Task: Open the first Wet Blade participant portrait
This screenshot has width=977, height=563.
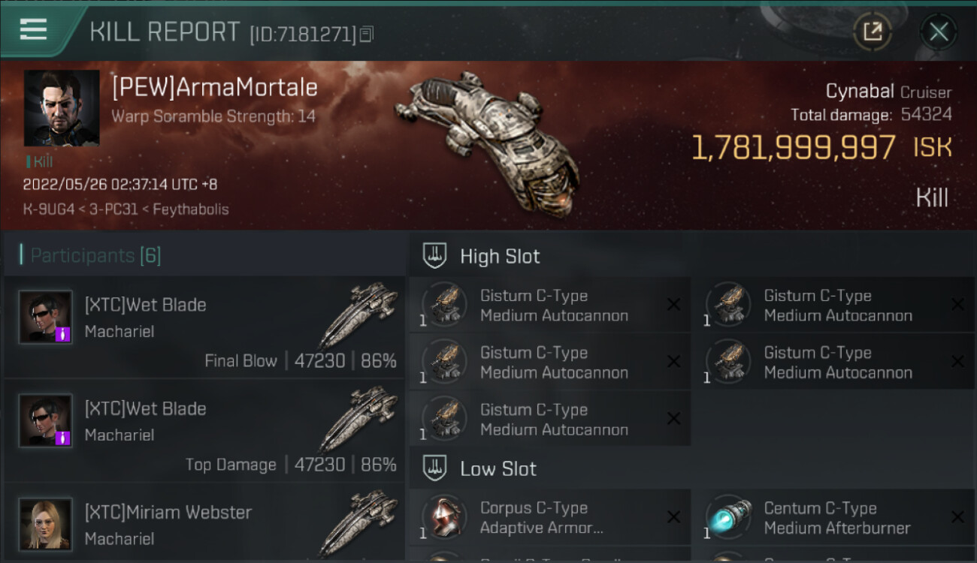Action: 46,318
